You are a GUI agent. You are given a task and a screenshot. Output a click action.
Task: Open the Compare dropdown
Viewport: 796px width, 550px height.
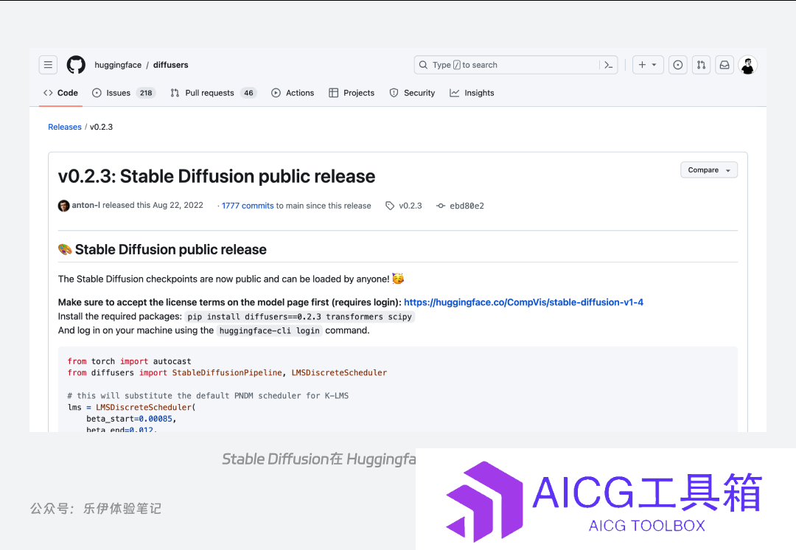pos(709,170)
